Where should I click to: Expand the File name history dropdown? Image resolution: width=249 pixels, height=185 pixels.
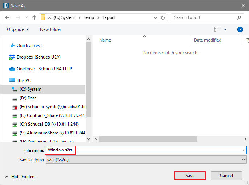tap(243, 150)
